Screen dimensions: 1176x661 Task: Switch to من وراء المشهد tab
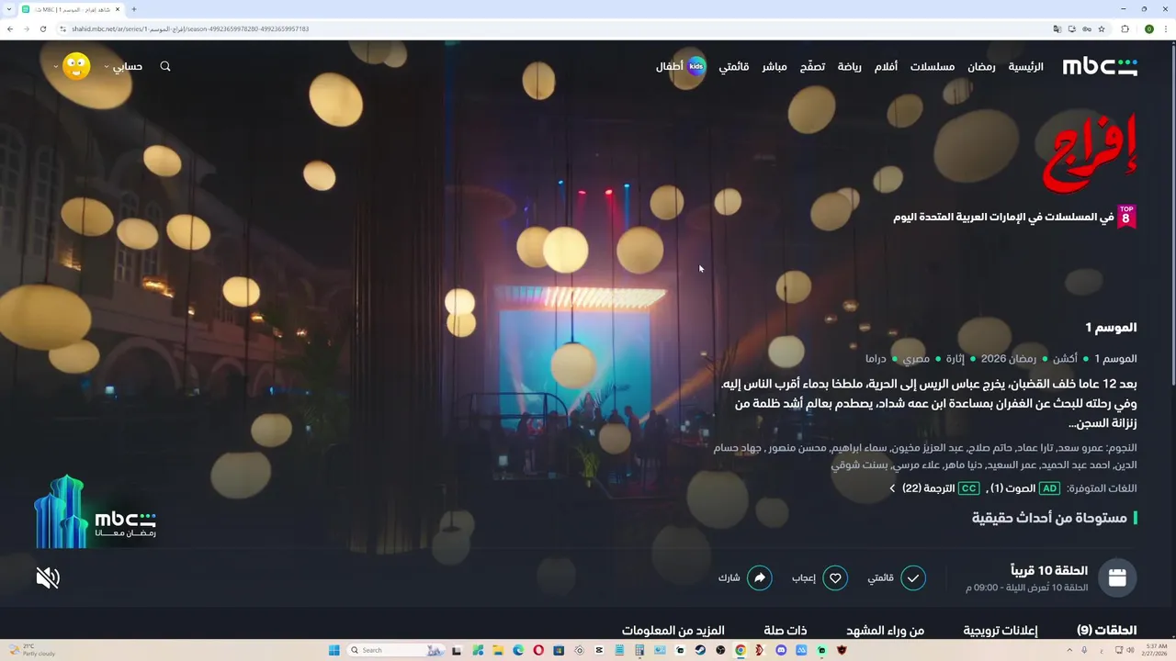click(885, 631)
